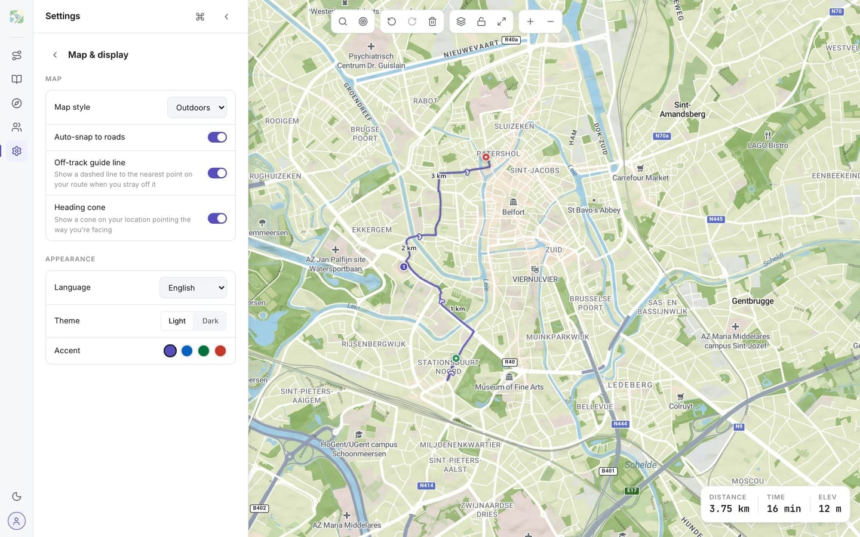Image resolution: width=860 pixels, height=537 pixels.
Task: Click the app logo in the sidebar
Action: [x=17, y=17]
